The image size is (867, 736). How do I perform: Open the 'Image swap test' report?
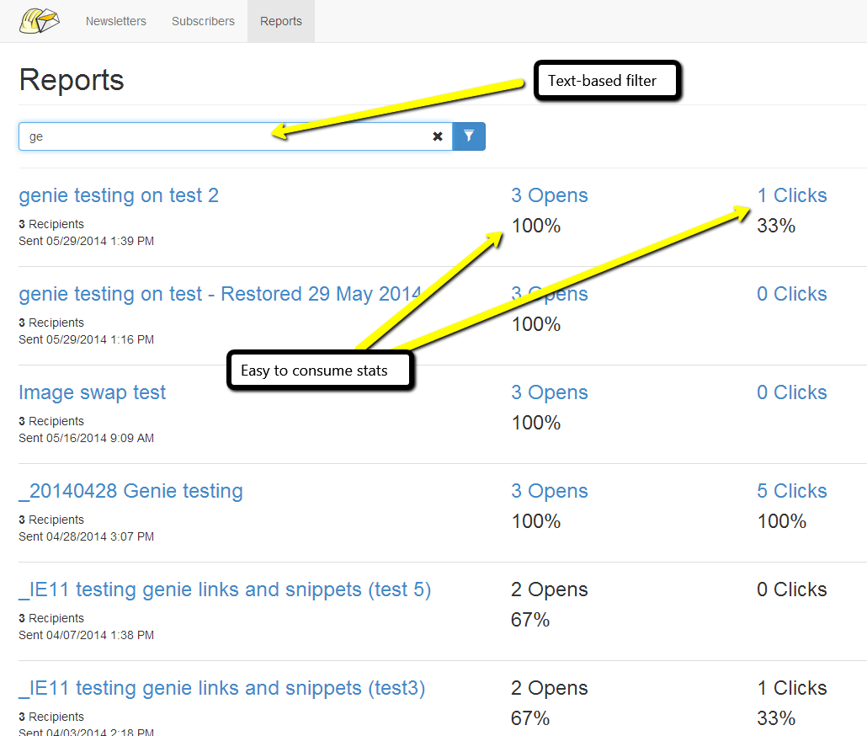pyautogui.click(x=93, y=392)
